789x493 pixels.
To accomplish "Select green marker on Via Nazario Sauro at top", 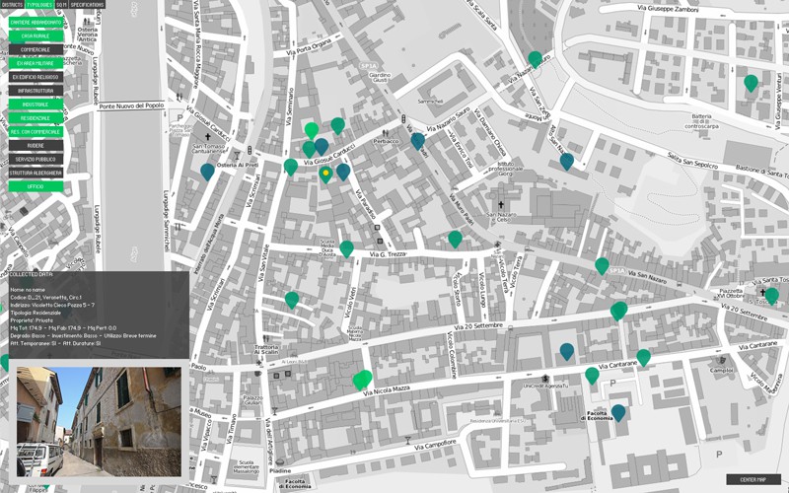I will coord(535,59).
